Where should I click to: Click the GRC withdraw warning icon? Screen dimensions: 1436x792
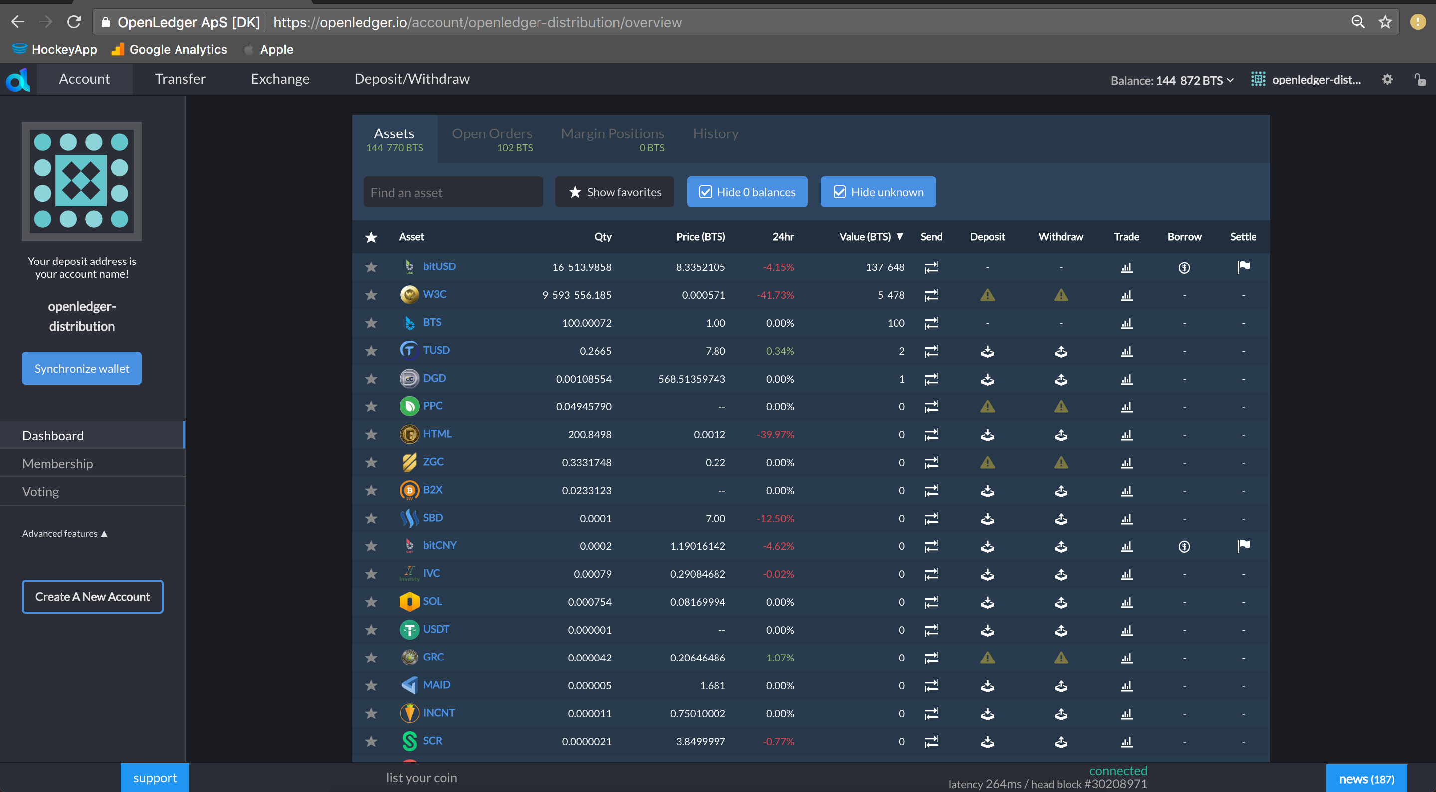(x=1060, y=658)
